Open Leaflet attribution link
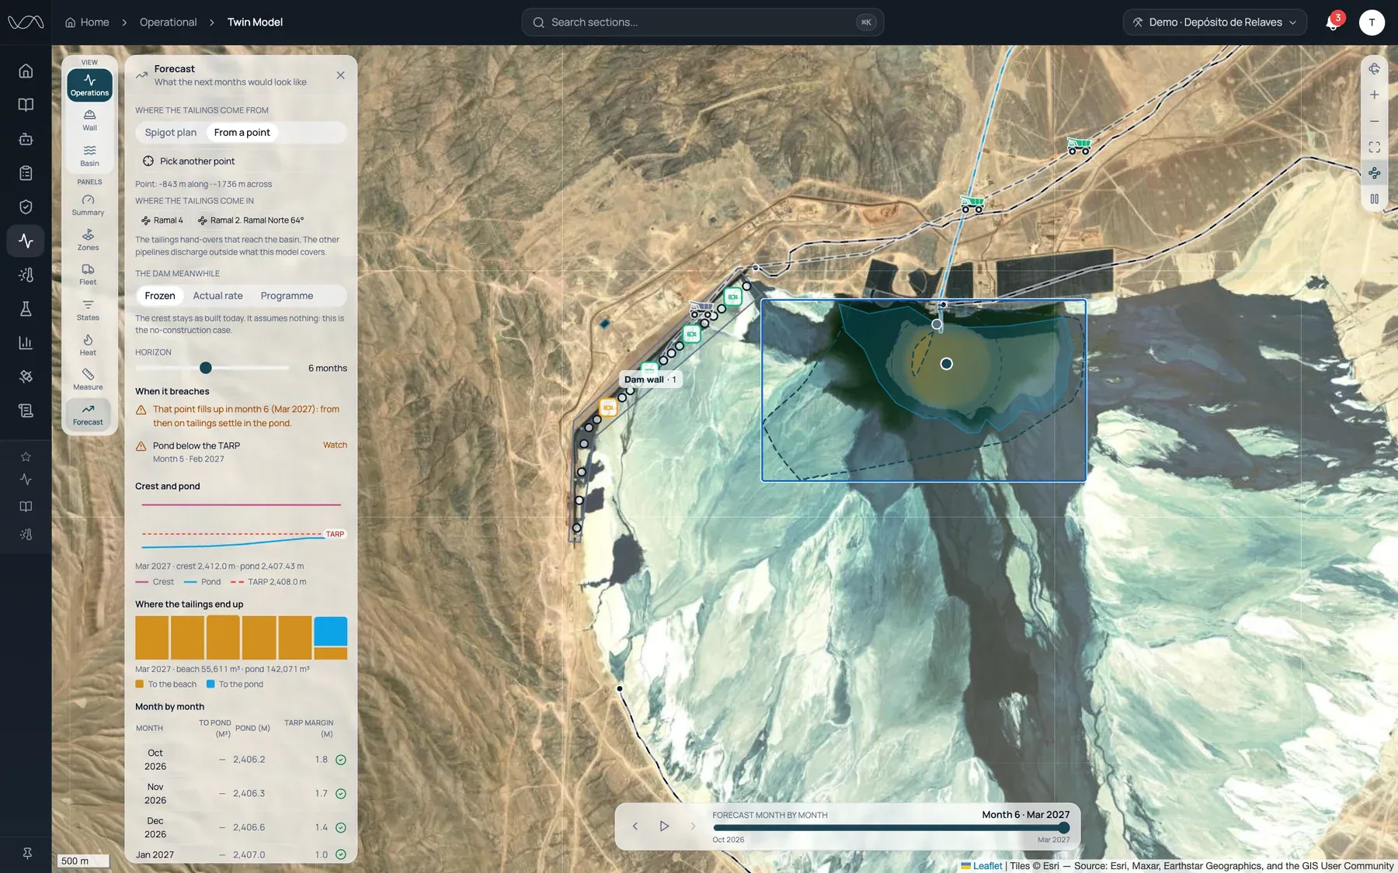This screenshot has width=1398, height=873. coord(987,866)
